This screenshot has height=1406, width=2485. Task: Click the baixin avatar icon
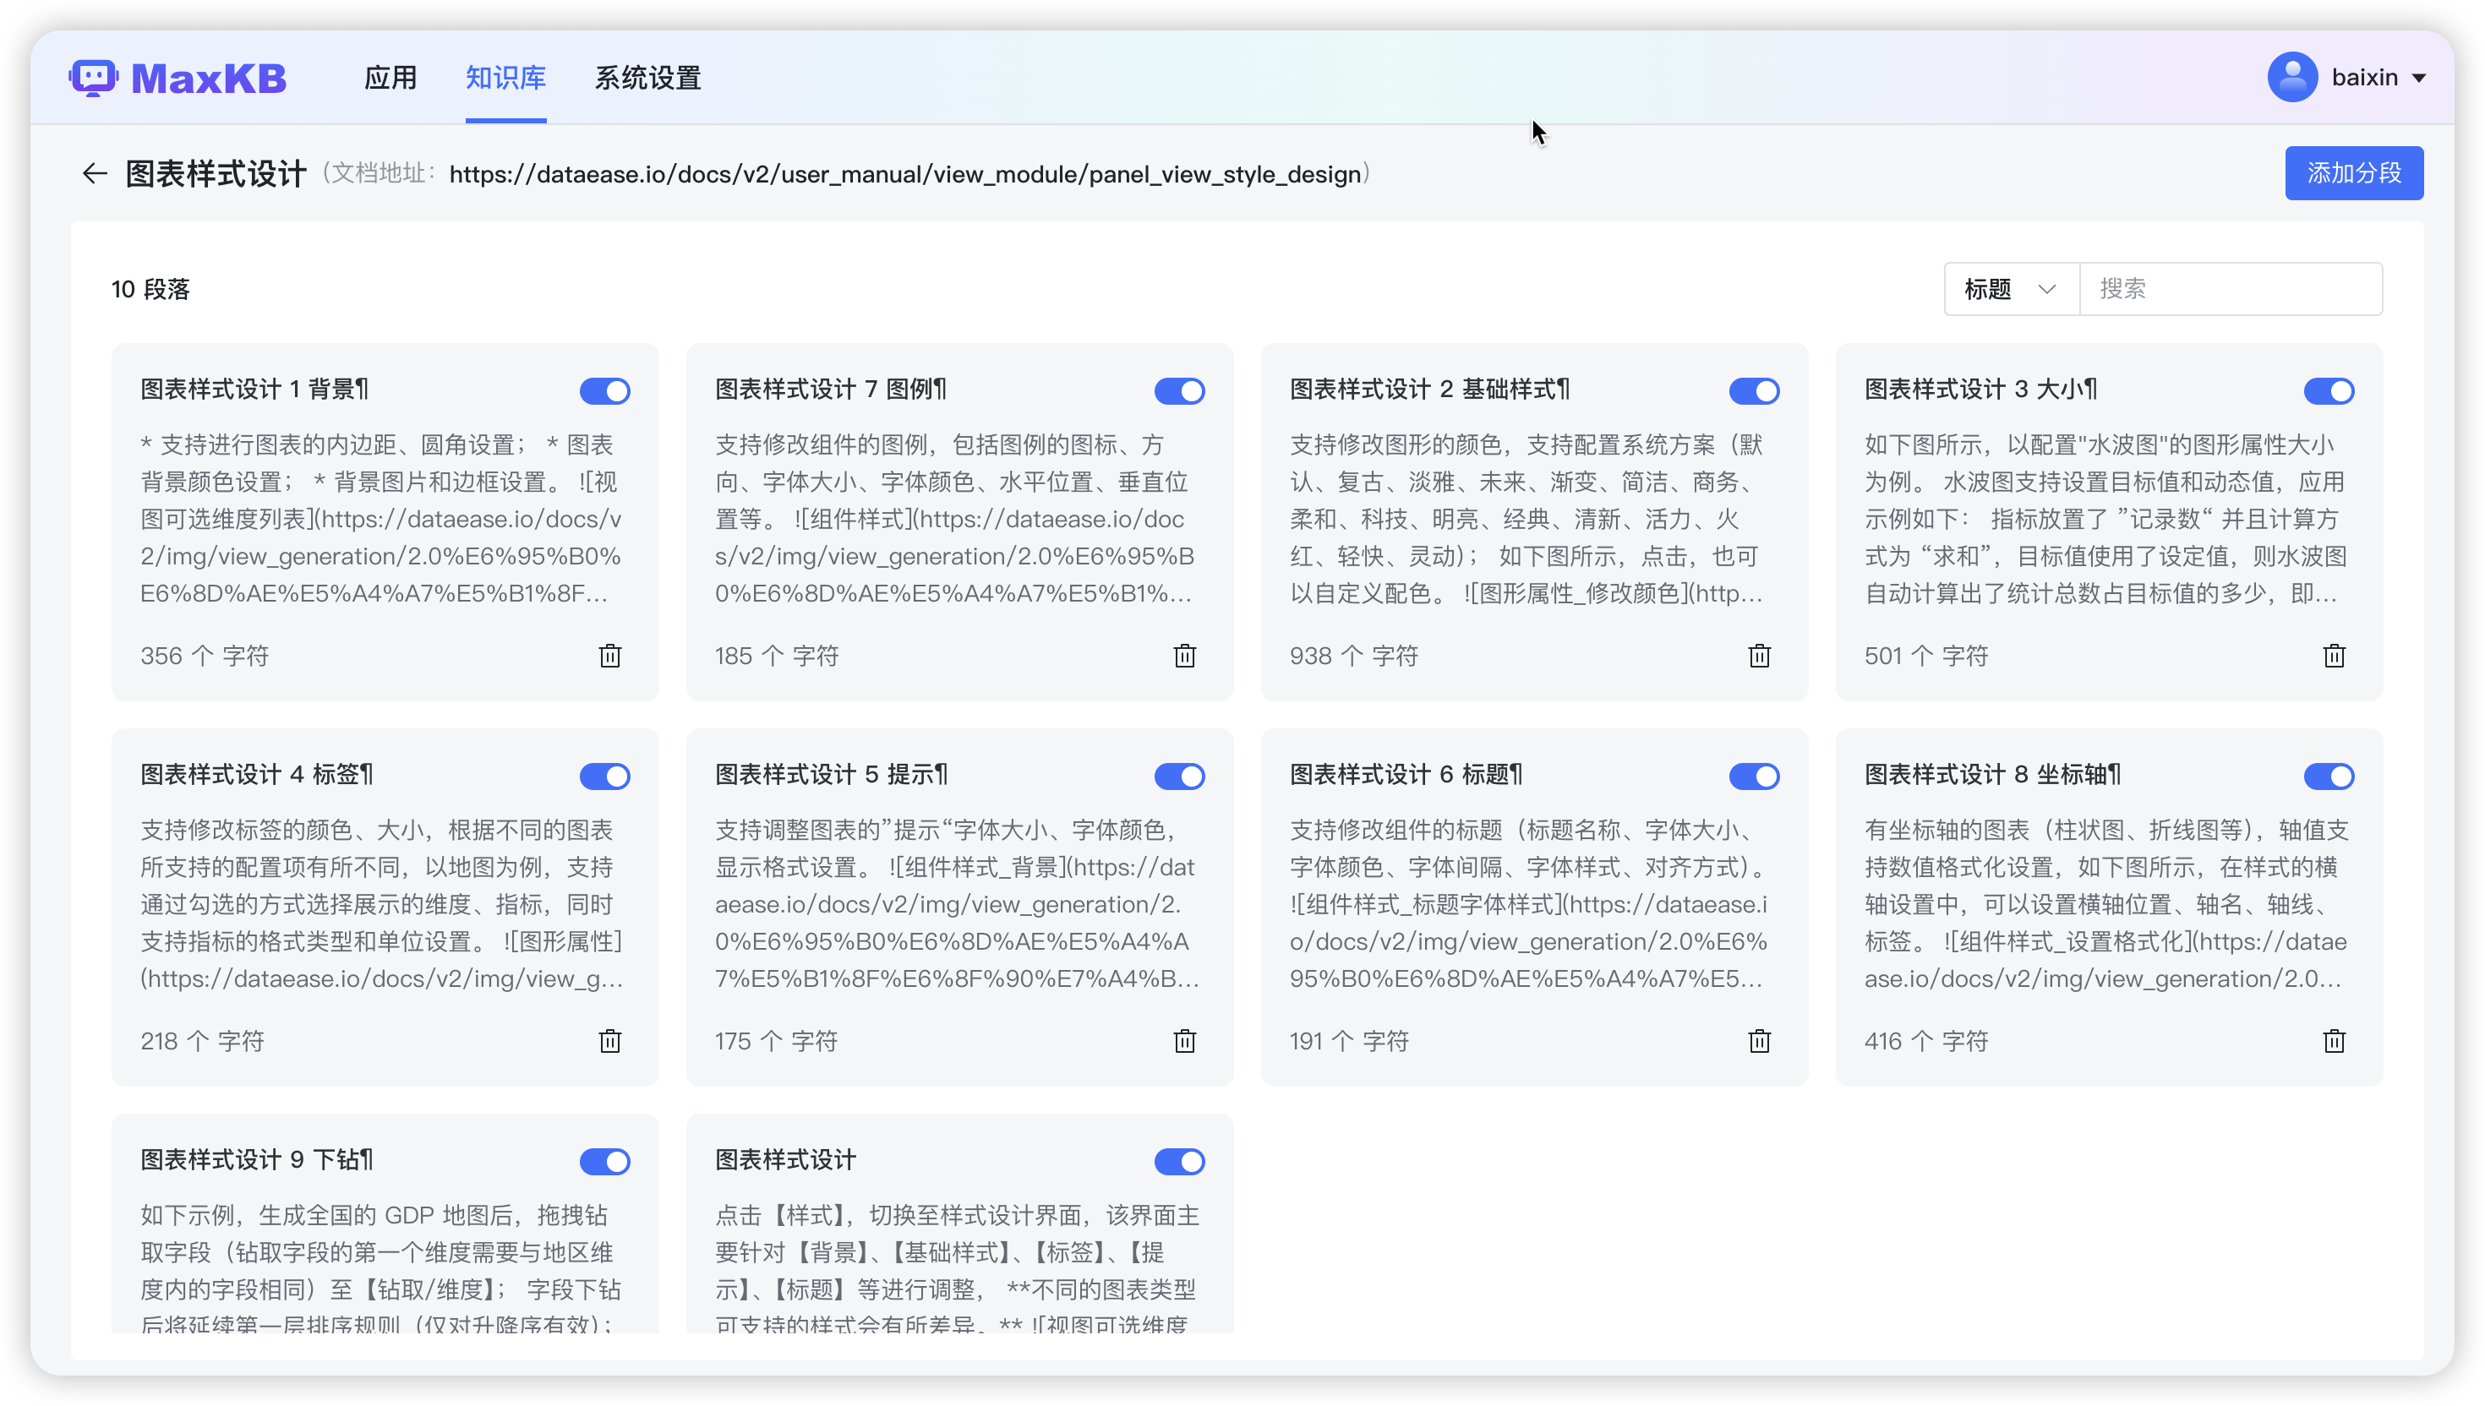(2291, 77)
